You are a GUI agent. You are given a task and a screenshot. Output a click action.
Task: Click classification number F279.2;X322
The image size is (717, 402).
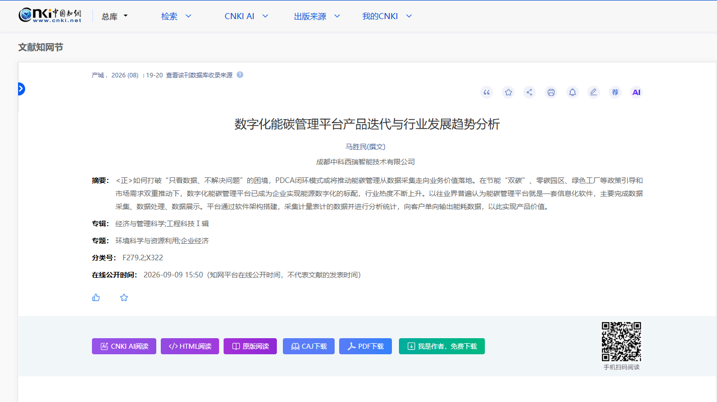coord(143,258)
